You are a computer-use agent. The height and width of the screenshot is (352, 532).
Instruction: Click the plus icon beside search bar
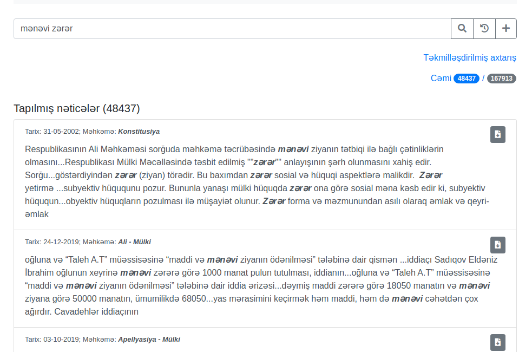click(x=506, y=29)
